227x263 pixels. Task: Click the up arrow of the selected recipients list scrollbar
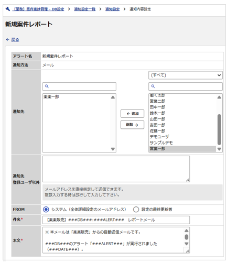click(x=113, y=97)
